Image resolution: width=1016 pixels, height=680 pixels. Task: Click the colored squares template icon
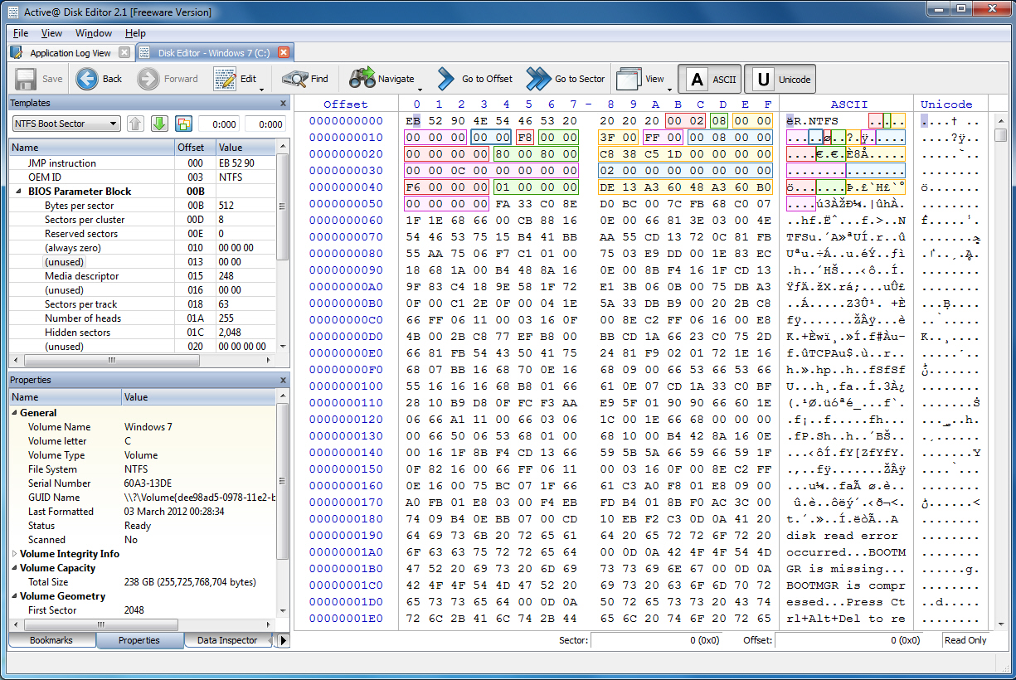184,124
